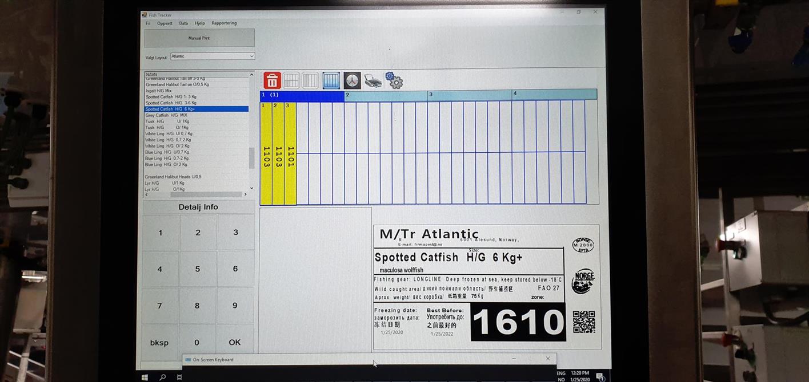Click the printer icon in the toolbar
The image size is (809, 382).
coord(373,80)
